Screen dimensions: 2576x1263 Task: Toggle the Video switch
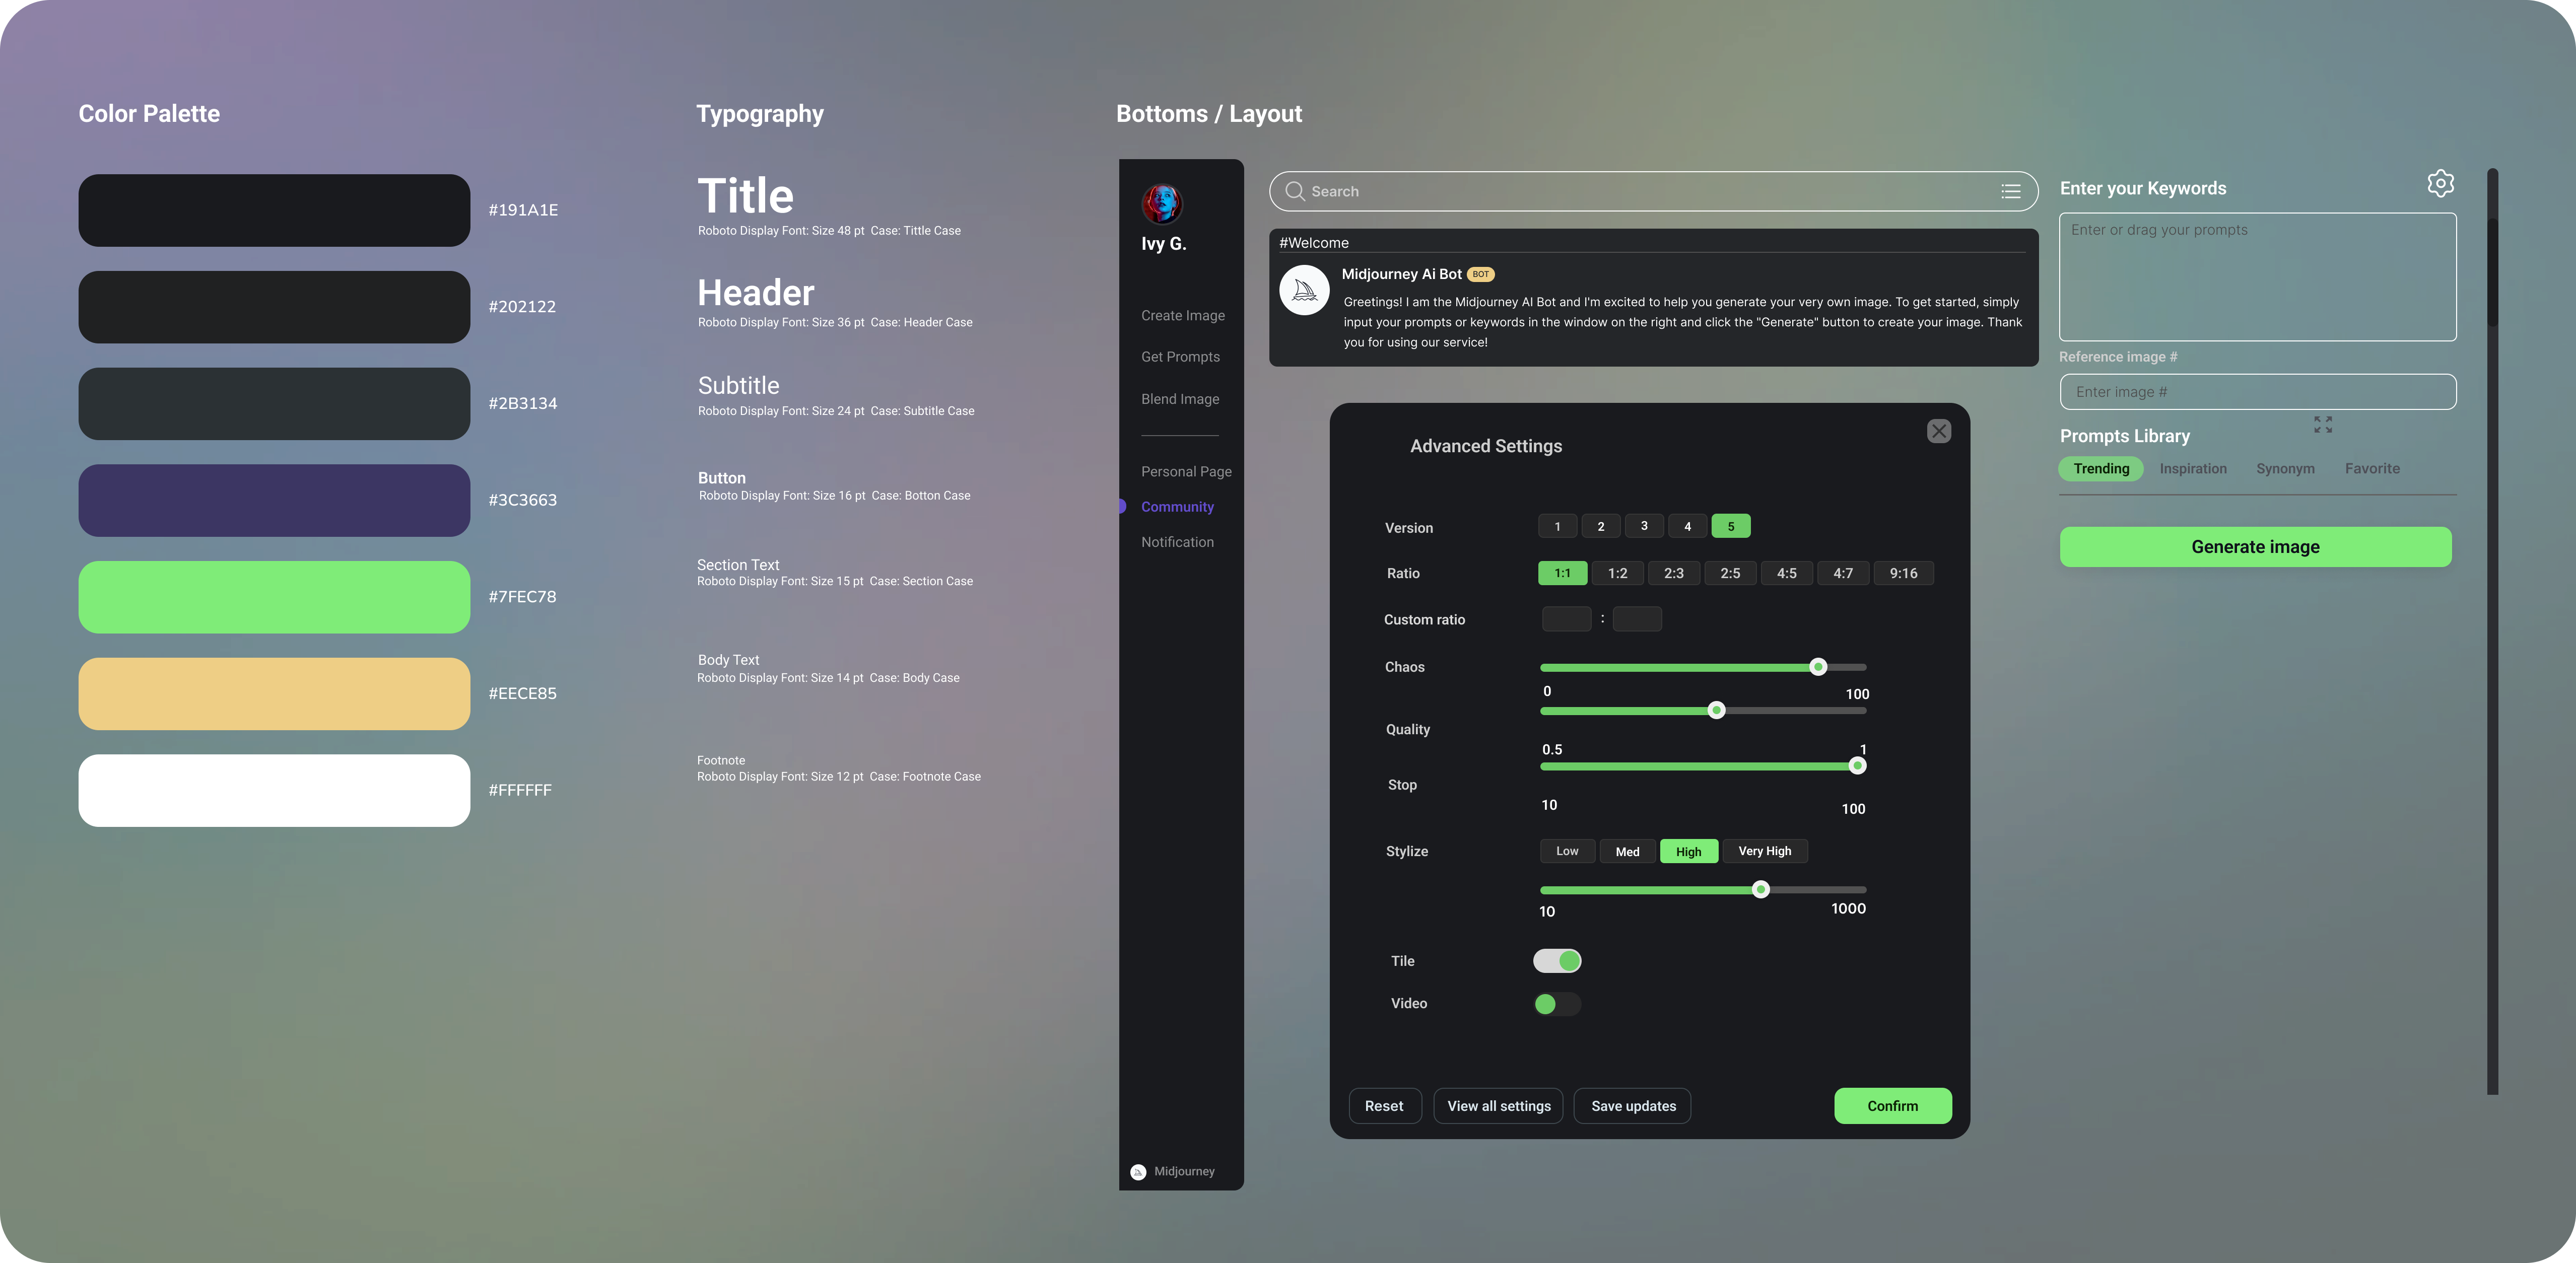coord(1557,1004)
